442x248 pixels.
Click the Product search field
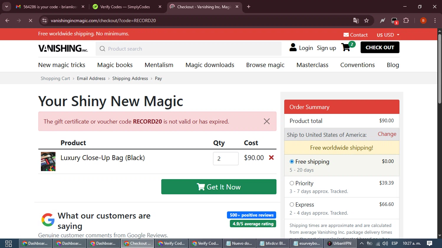189,49
